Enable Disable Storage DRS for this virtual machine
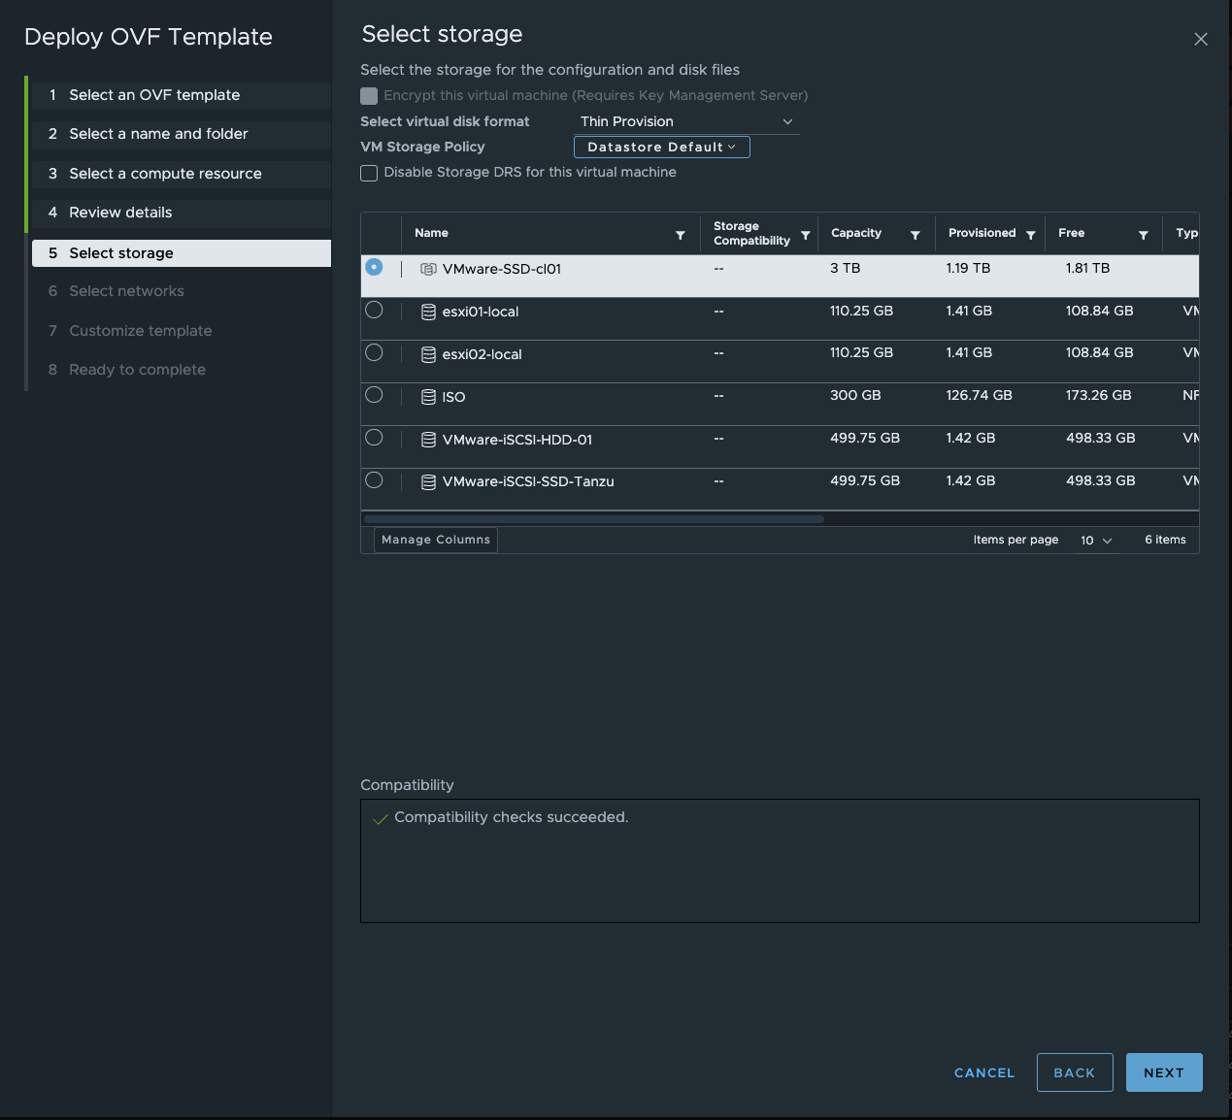The height and width of the screenshot is (1120, 1232). [369, 173]
